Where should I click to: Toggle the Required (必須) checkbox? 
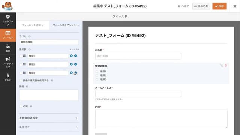pyautogui.click(x=21, y=106)
